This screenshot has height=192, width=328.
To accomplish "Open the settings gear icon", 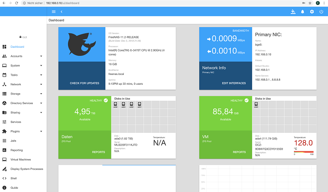I will (x=312, y=12).
